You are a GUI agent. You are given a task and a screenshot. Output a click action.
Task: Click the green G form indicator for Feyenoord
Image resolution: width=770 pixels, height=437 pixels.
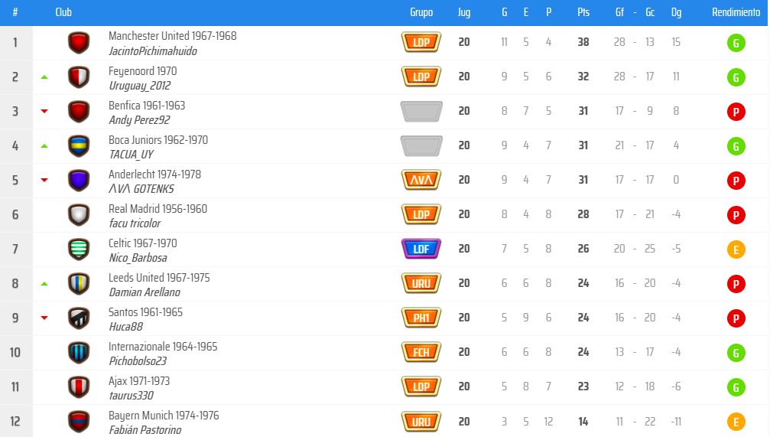736,77
